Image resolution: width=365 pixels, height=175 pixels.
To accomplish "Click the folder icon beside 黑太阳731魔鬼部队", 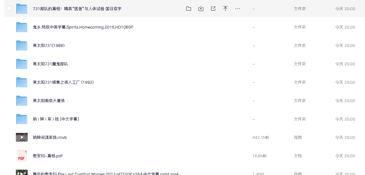I will pos(22,64).
